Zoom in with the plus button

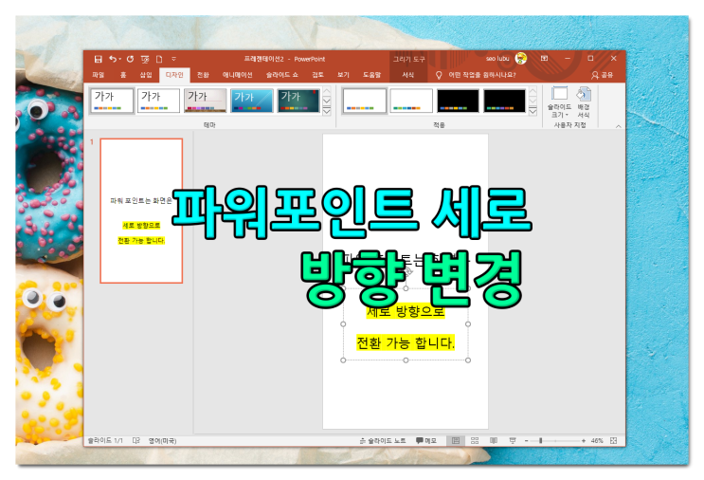[x=584, y=441]
